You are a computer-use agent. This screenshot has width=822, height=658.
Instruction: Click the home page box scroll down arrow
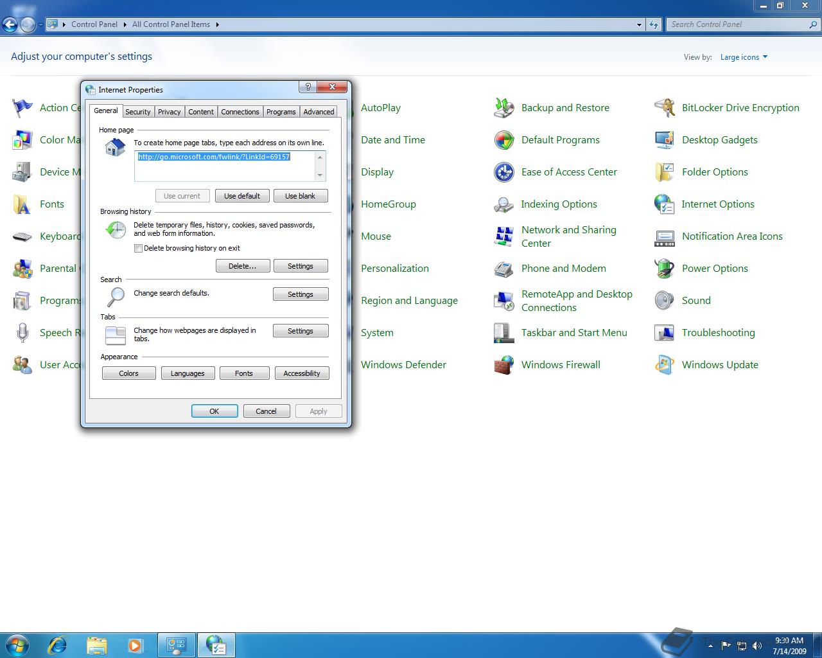click(x=320, y=175)
